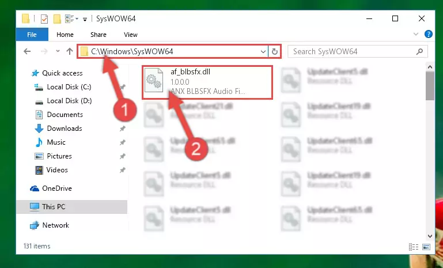Screen dimensions: 443x268
Task: Expand the ribbon with the chevron
Action: (416, 34)
